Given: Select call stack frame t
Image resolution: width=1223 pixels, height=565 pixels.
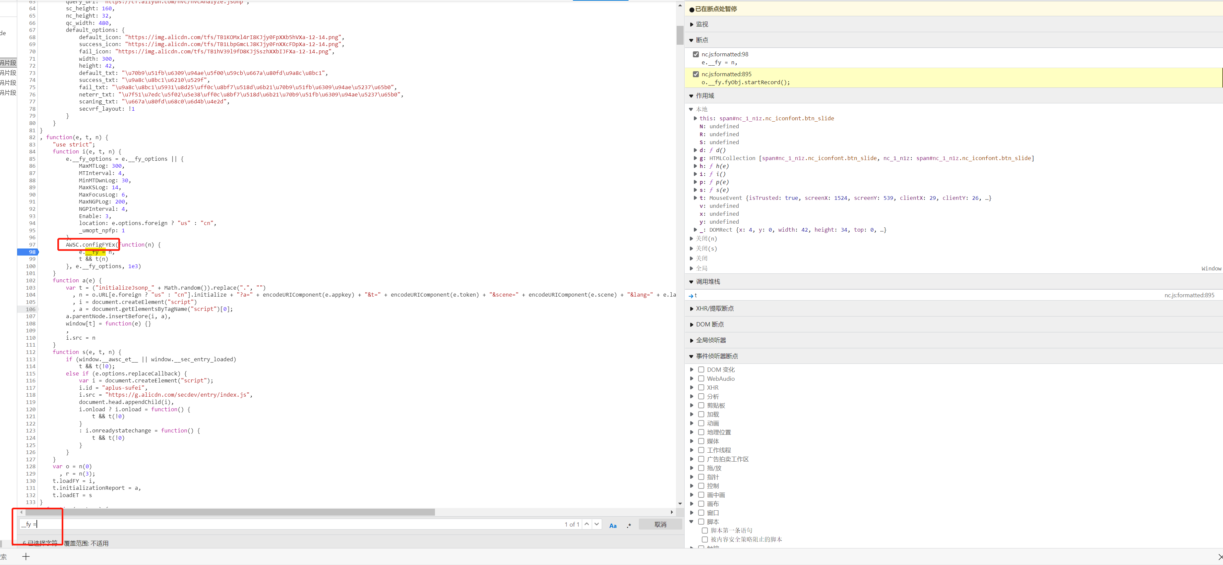Looking at the screenshot, I should click(x=696, y=296).
